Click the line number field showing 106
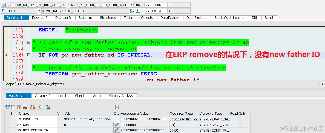Image resolution: width=325 pixels, height=133 pixels. tap(139, 5)
